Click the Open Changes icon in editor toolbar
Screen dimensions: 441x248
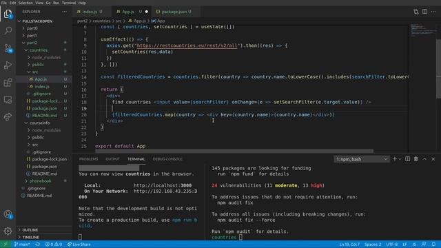tap(416, 12)
